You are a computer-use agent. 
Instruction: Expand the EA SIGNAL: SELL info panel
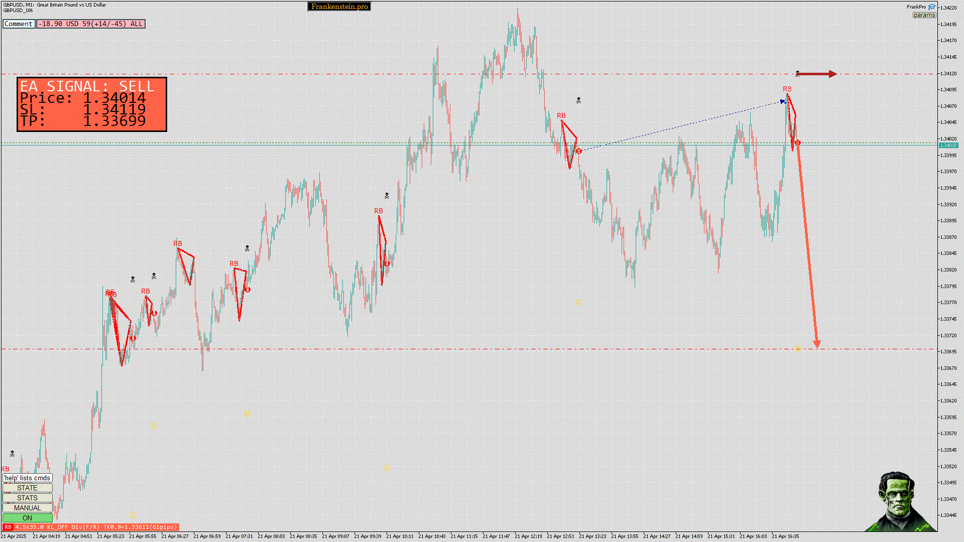tap(92, 104)
